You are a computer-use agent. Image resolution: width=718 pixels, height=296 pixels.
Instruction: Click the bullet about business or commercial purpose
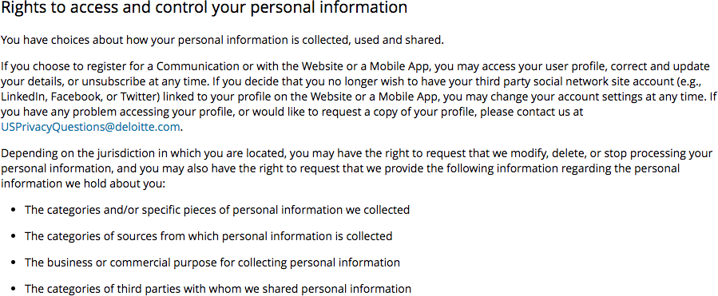[212, 262]
